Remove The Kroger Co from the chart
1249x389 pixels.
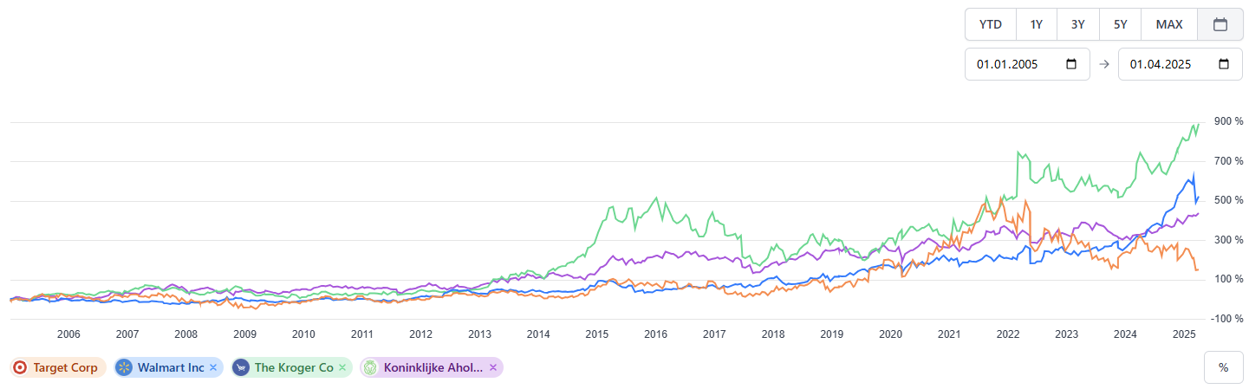tap(342, 367)
